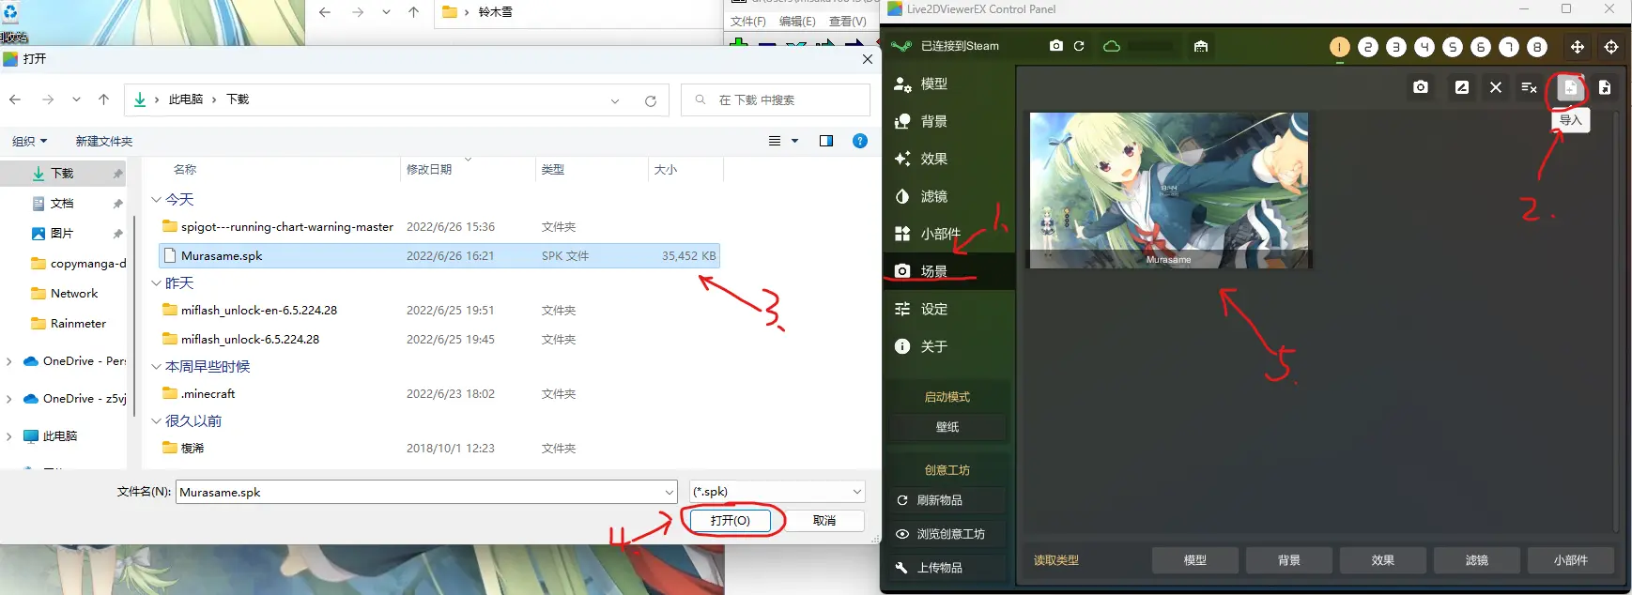Select the Murasame scene thumbnail
Viewport: 1632px width, 595px height.
pos(1169,190)
